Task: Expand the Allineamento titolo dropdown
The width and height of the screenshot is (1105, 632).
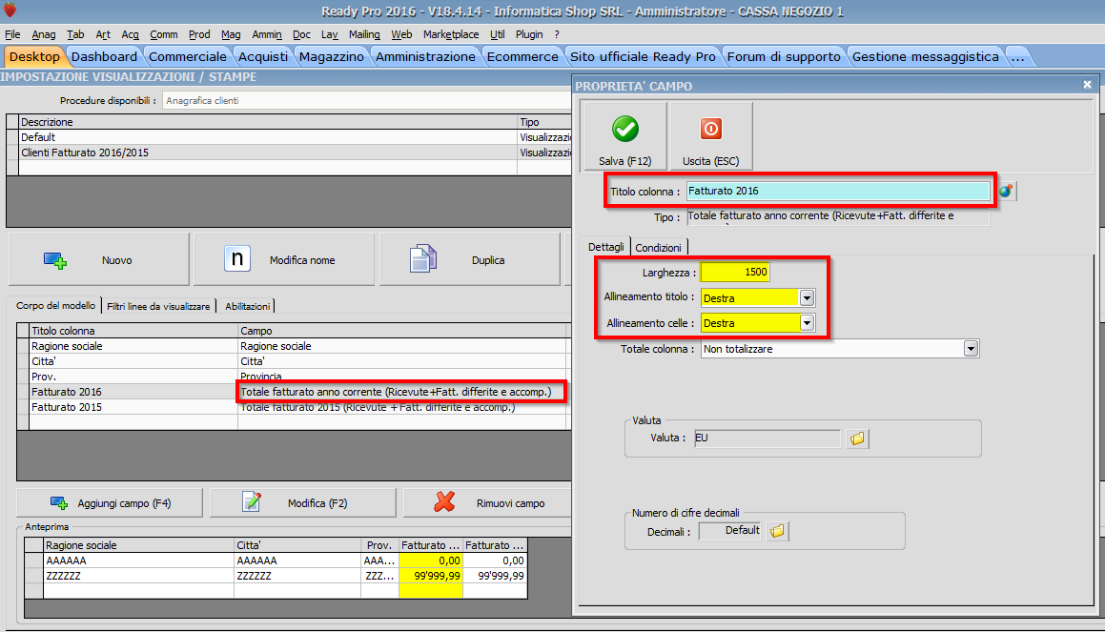Action: pyautogui.click(x=807, y=298)
